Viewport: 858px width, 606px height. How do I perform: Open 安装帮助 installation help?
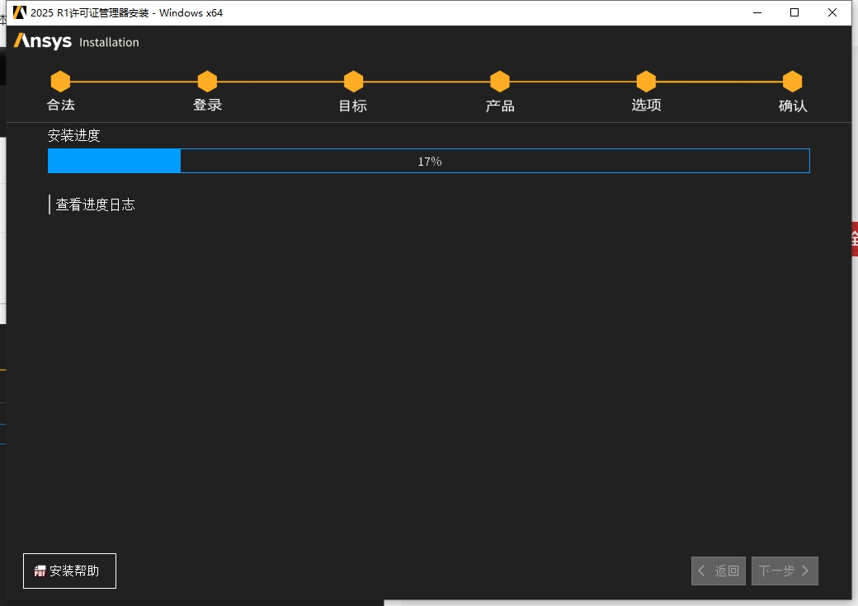click(69, 571)
